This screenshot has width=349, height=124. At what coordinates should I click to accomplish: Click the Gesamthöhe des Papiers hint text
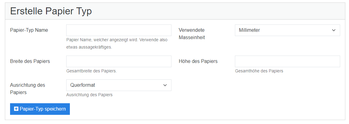259,71
